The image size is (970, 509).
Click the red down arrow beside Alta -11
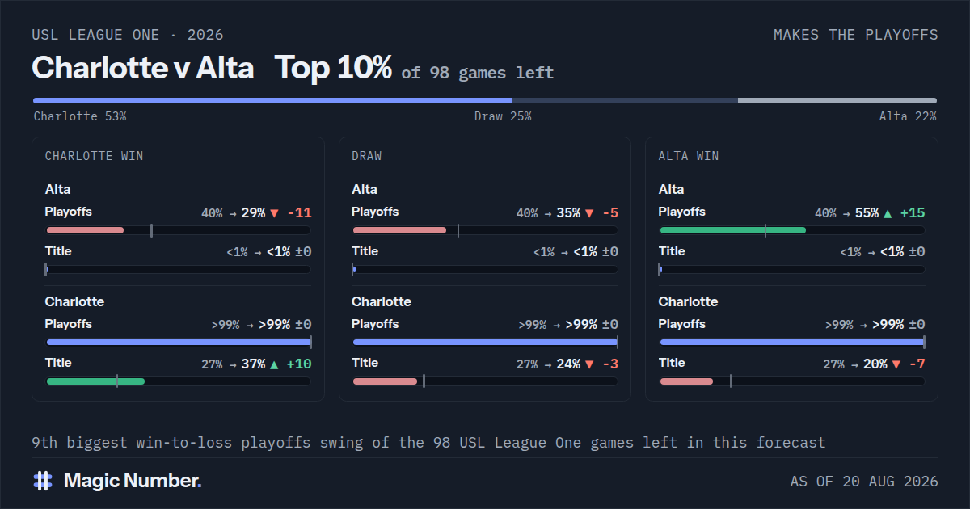click(x=274, y=213)
